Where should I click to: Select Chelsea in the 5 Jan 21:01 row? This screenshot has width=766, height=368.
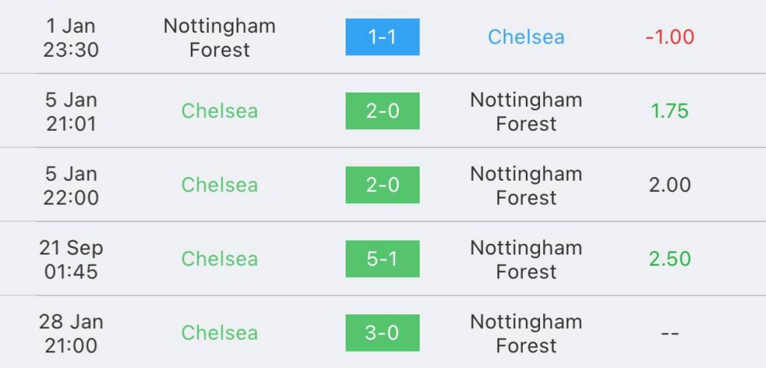point(219,111)
